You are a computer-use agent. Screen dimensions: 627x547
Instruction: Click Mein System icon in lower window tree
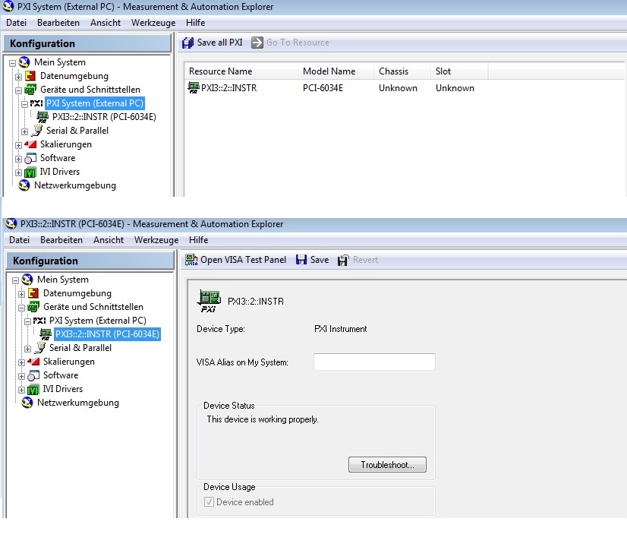(x=27, y=280)
